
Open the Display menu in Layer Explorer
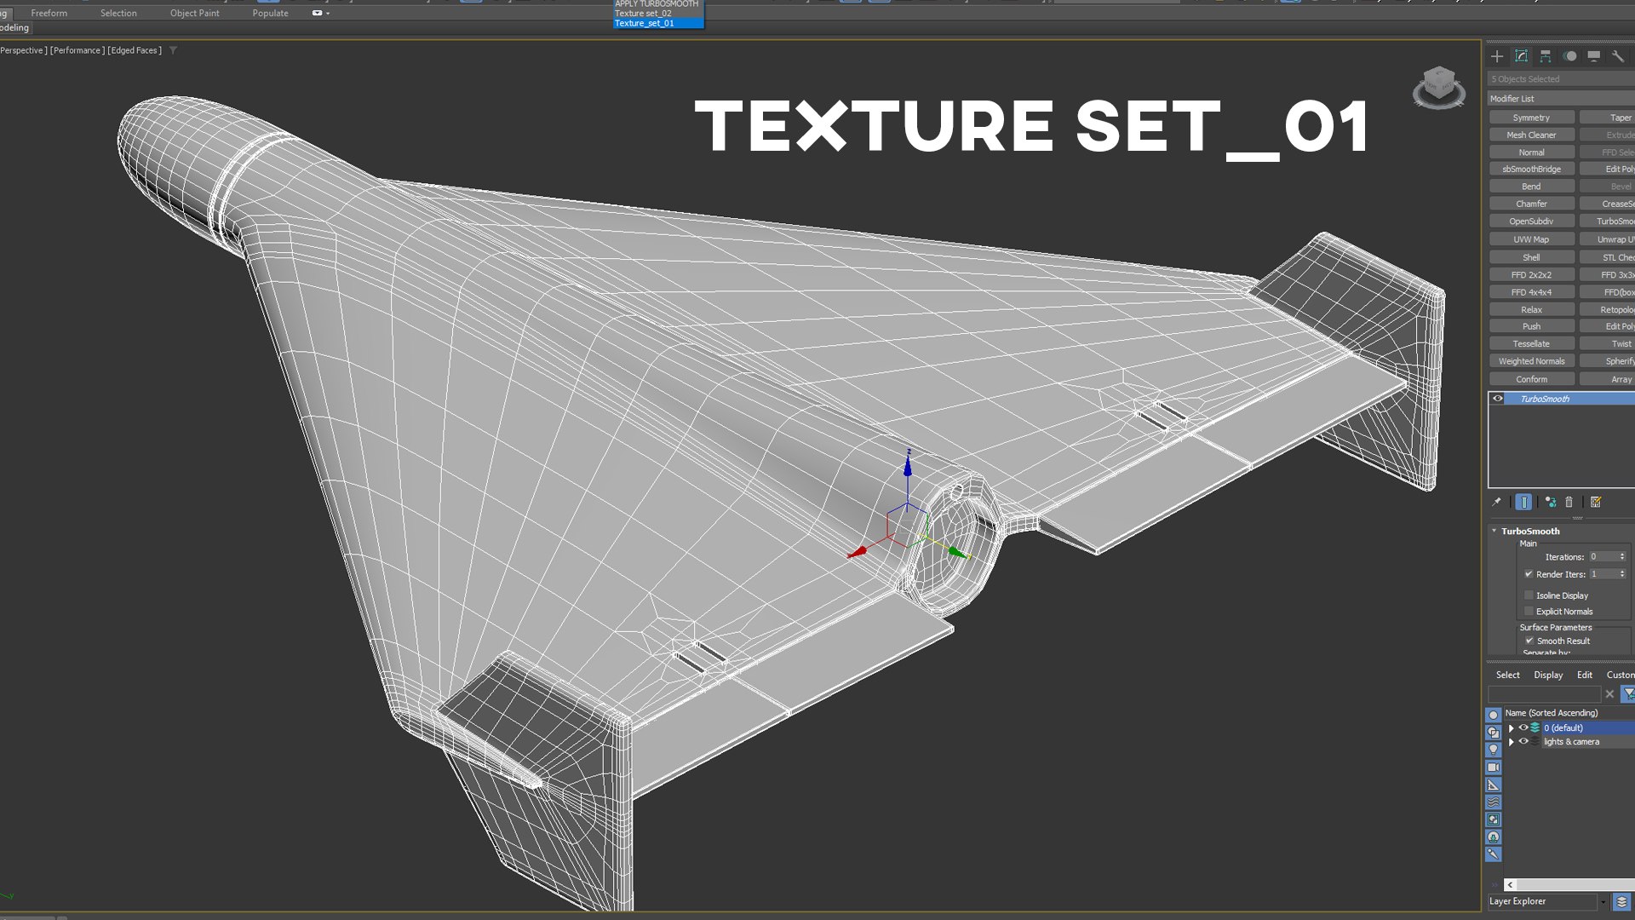(1548, 675)
